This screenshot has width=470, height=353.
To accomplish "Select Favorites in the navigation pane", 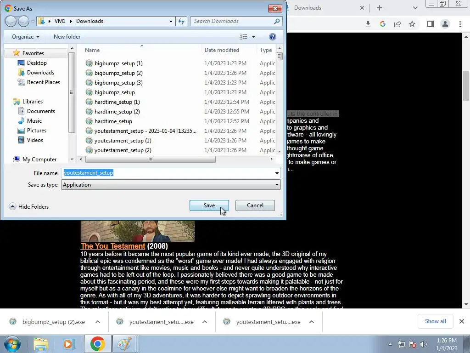I will coord(33,53).
